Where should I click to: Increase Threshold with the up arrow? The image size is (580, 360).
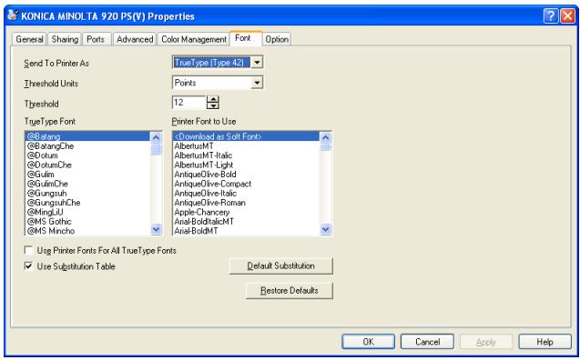click(213, 99)
